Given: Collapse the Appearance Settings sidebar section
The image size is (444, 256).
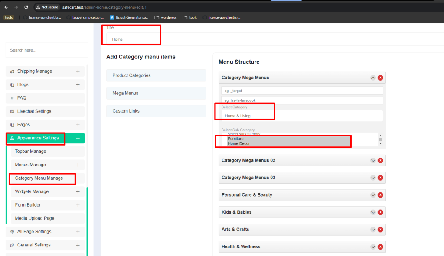Looking at the screenshot, I should coord(78,138).
